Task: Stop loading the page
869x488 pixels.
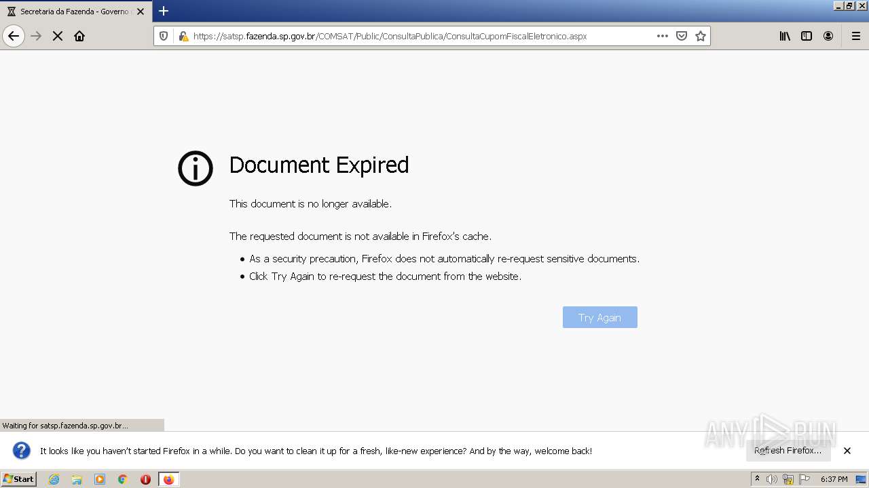Action: [x=58, y=36]
